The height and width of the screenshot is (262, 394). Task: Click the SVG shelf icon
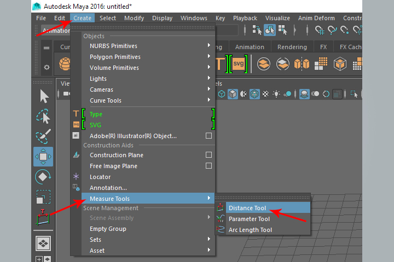238,64
